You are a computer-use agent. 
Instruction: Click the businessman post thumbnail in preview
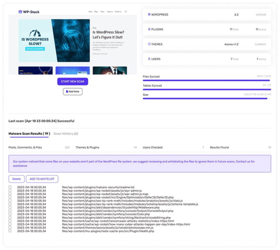pos(110,70)
